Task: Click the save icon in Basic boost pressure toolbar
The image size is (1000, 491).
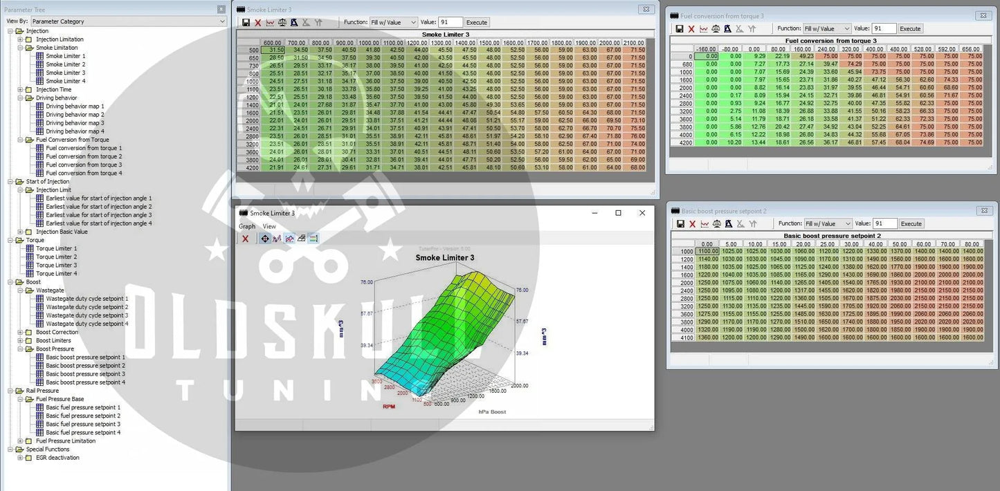Action: [680, 223]
